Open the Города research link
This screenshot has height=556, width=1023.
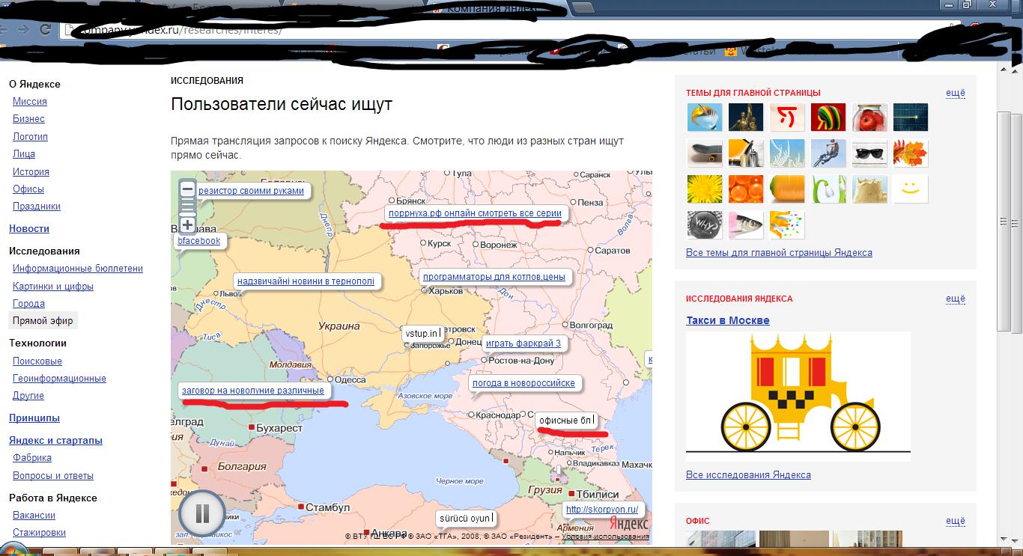coord(28,304)
